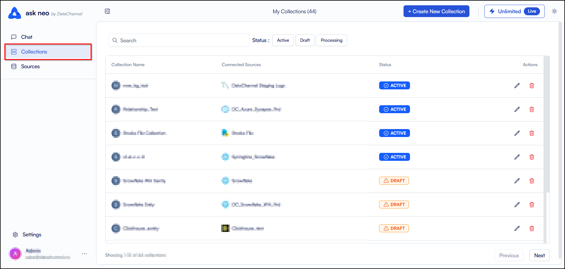Viewport: 565px width, 269px height.
Task: Click the pink user avatar in the sidebar
Action: [x=15, y=254]
